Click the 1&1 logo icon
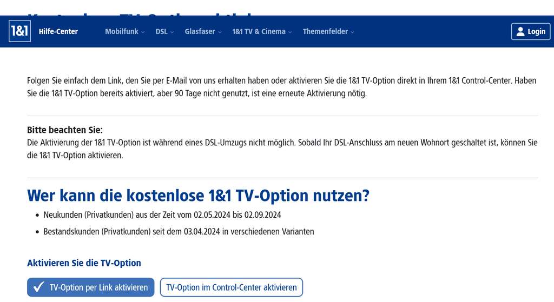This screenshot has width=554, height=302. click(x=19, y=31)
